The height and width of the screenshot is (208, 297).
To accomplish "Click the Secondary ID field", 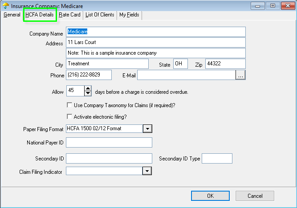I will (109, 159).
